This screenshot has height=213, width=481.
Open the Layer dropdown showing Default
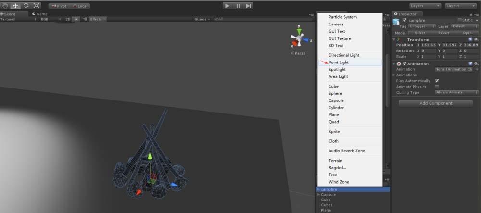click(465, 26)
